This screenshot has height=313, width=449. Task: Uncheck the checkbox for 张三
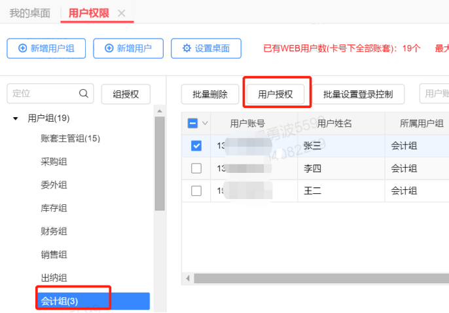pyautogui.click(x=196, y=146)
